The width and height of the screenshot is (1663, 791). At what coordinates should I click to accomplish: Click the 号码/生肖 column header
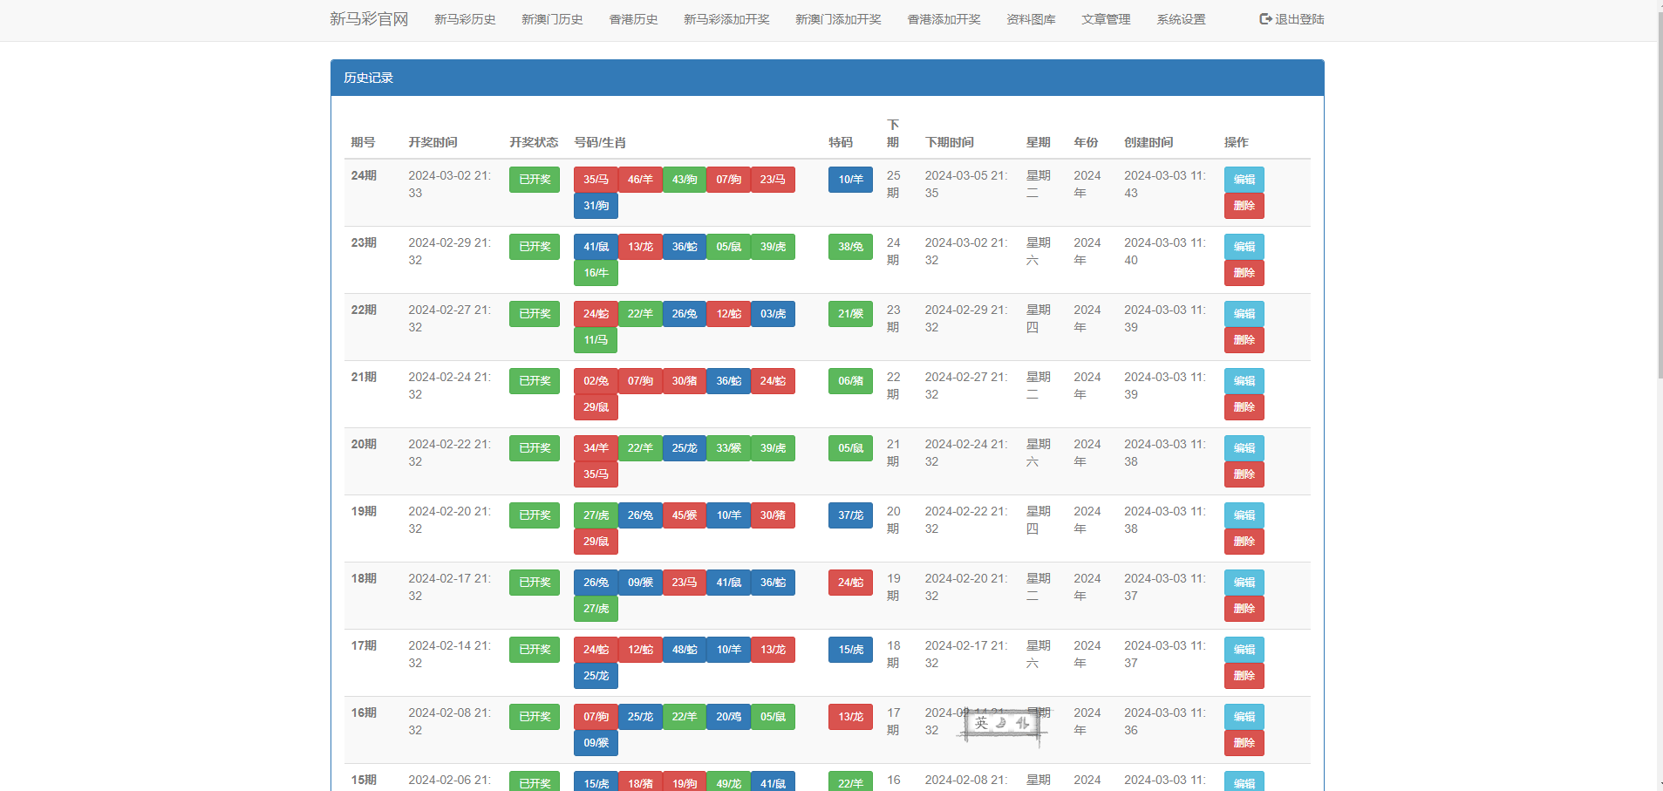pyautogui.click(x=600, y=142)
